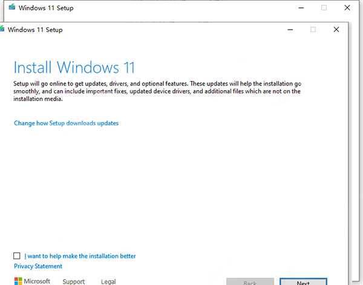
Task: Click the background window title 'Windows 11 Setup'
Action: tap(46, 8)
